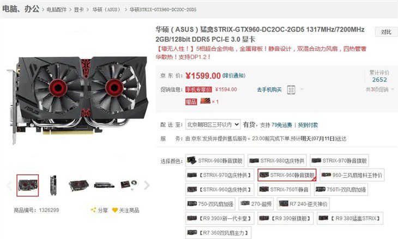Open the mobile QR code icon
This screenshot has height=239, width=398.
pyautogui.click(x=291, y=89)
